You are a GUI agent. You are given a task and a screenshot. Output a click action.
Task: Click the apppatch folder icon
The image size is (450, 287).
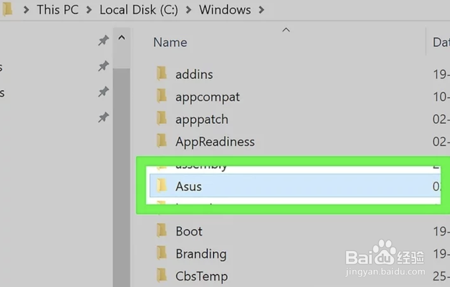162,119
